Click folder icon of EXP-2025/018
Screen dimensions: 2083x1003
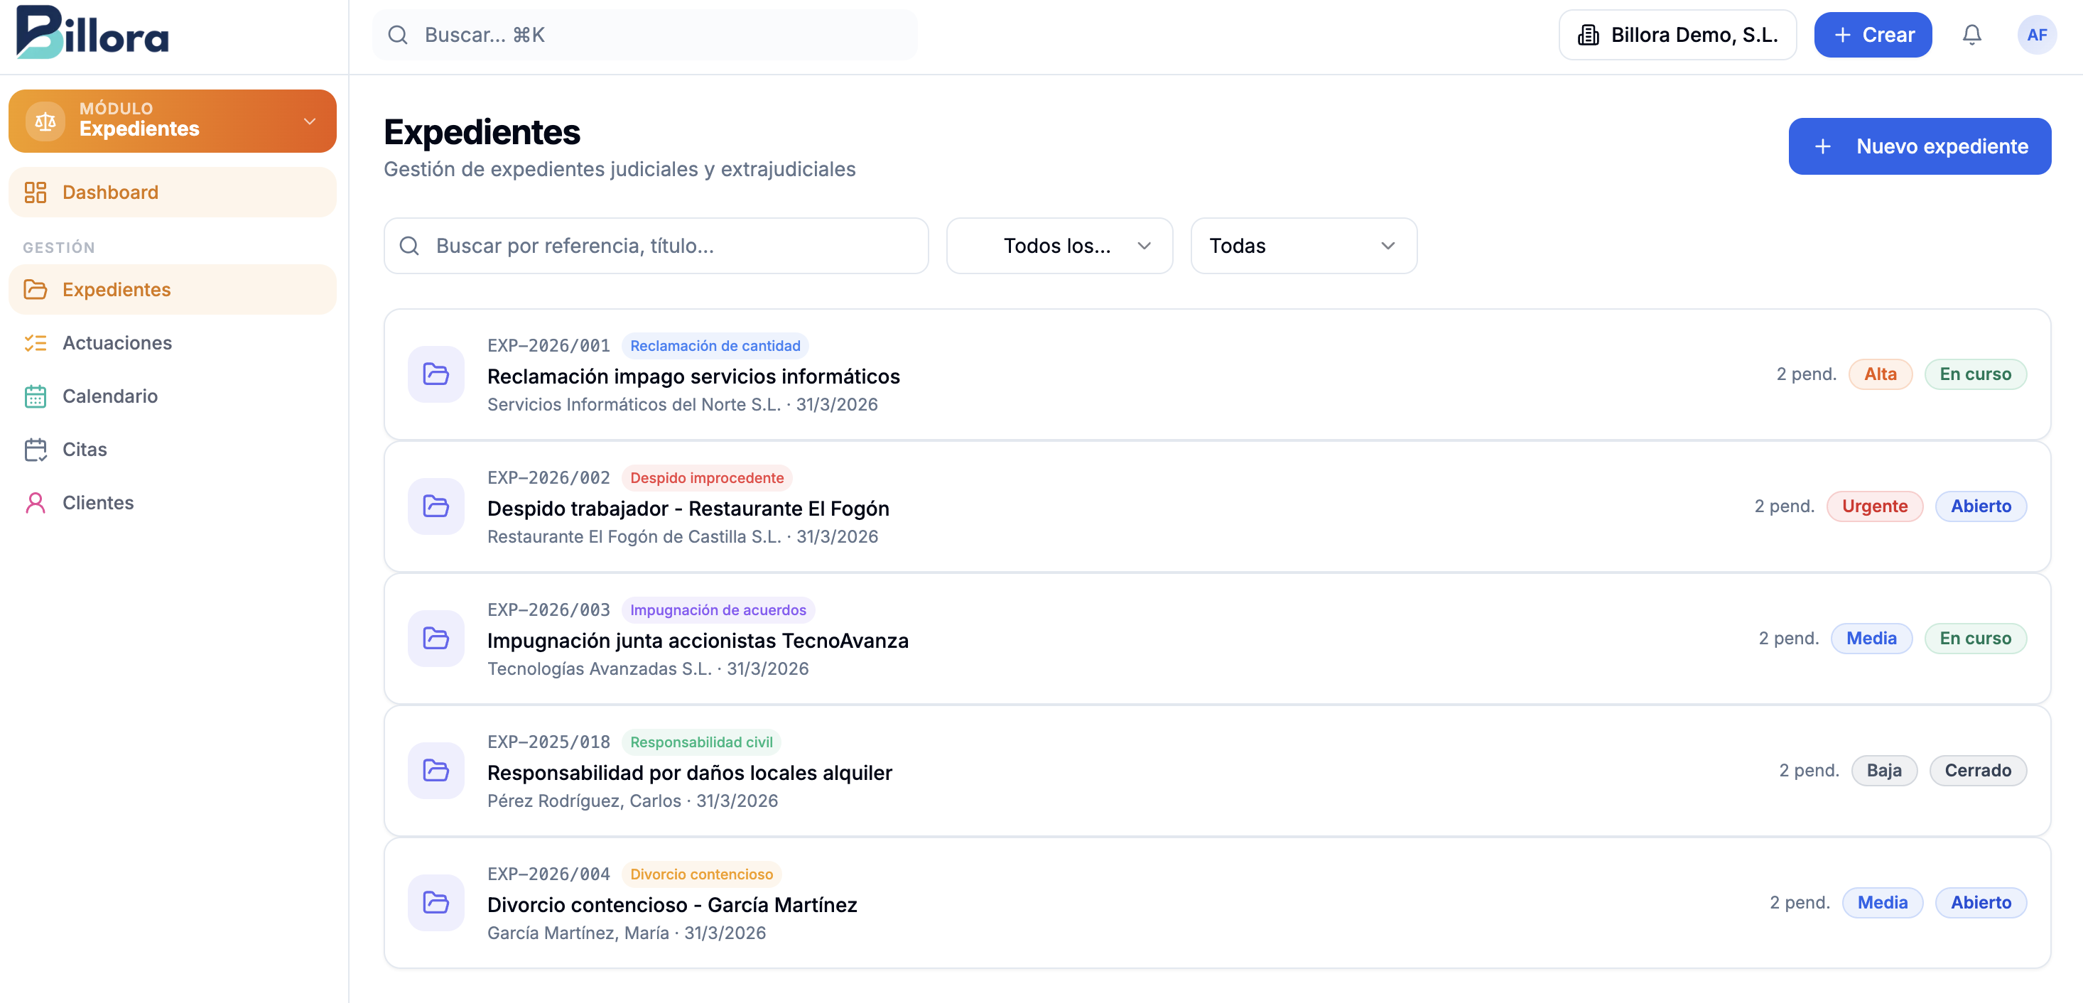click(x=435, y=770)
